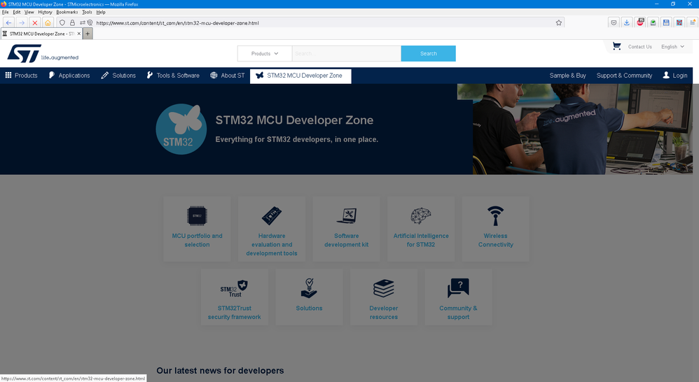
Task: Click the blue Search button
Action: pyautogui.click(x=429, y=53)
